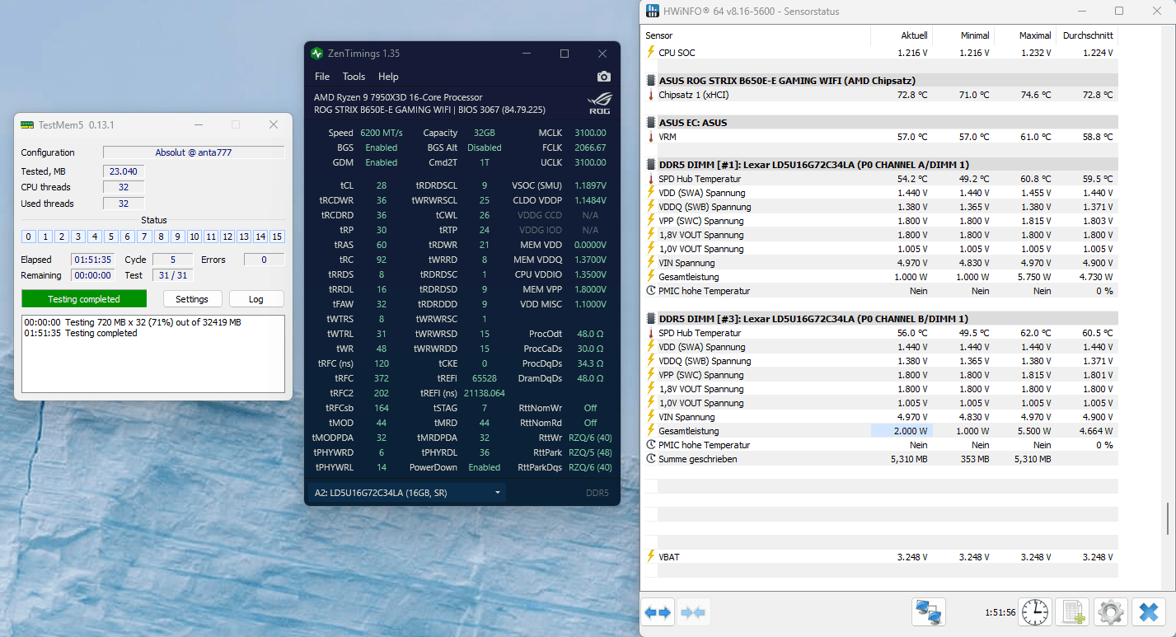Click the DDR5 DIMM #3 section icon
The image size is (1176, 637).
tap(651, 319)
